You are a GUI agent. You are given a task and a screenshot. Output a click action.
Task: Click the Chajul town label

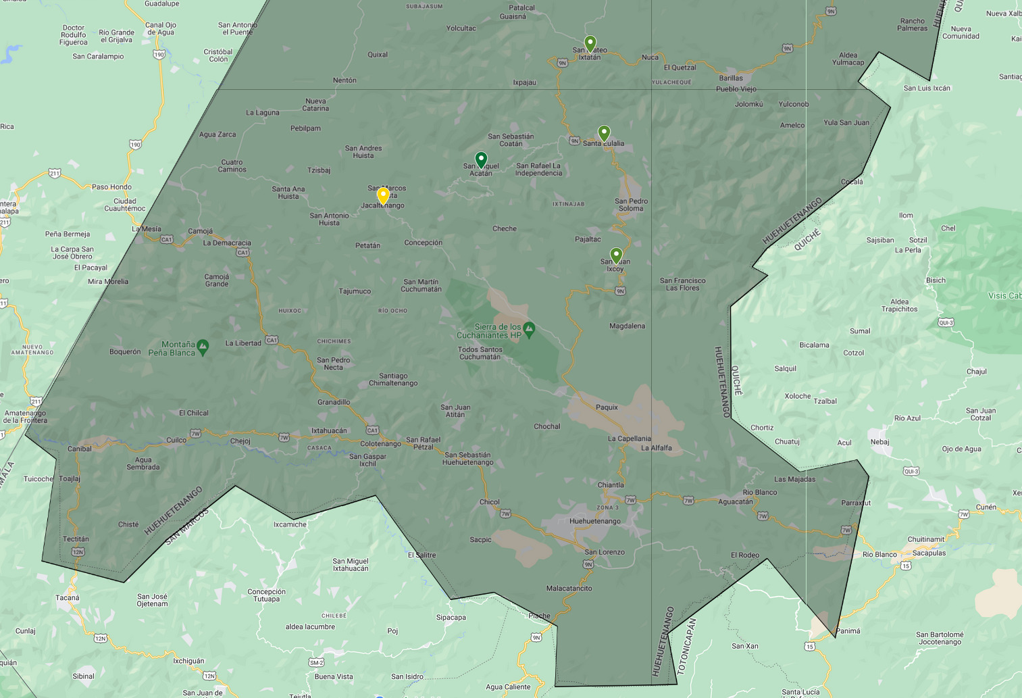click(977, 372)
